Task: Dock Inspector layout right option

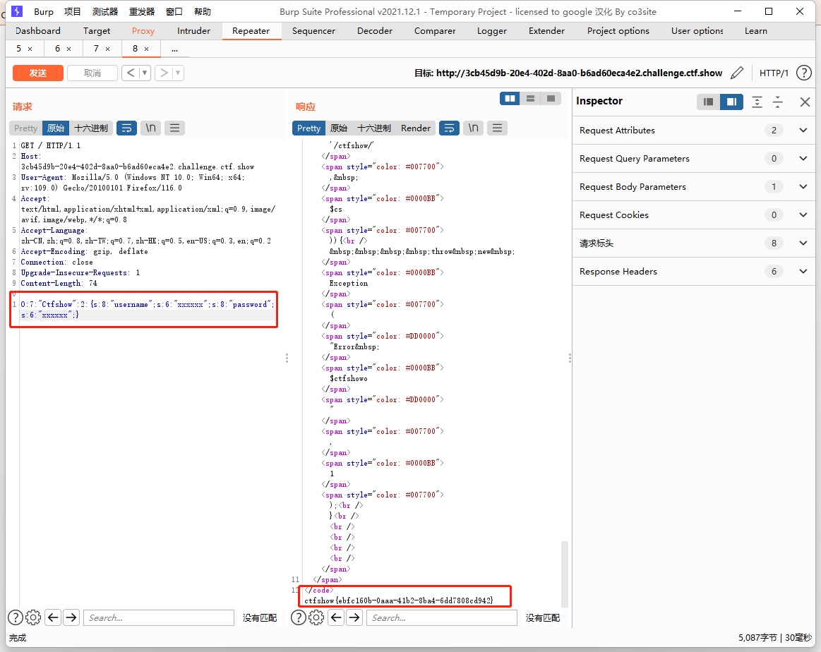Action: [x=731, y=102]
